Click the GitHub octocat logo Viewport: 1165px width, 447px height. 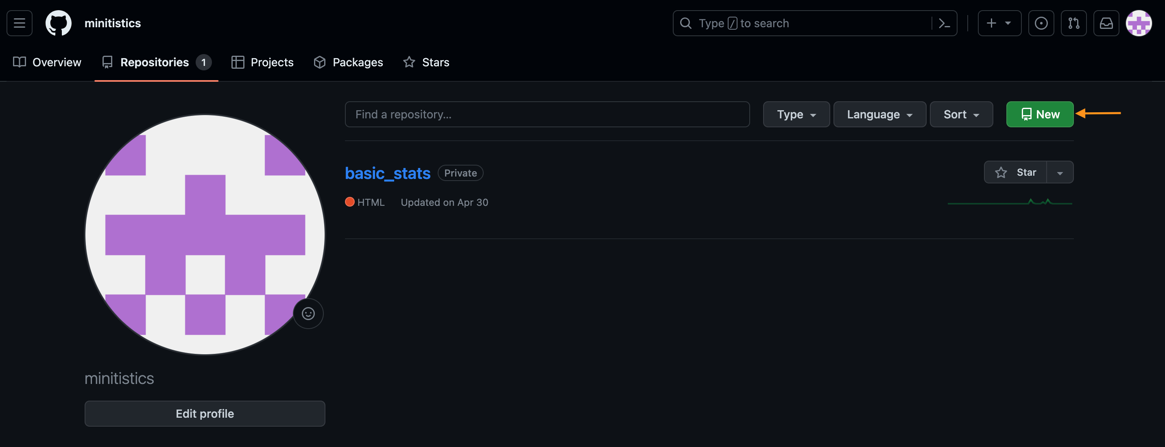coord(58,23)
